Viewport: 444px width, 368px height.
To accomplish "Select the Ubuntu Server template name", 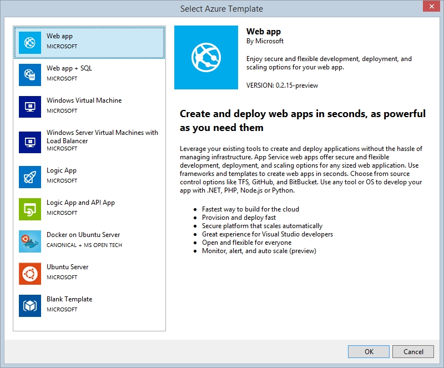I will point(67,267).
